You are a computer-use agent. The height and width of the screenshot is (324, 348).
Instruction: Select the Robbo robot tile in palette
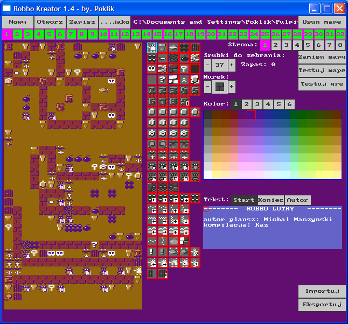coord(152,47)
